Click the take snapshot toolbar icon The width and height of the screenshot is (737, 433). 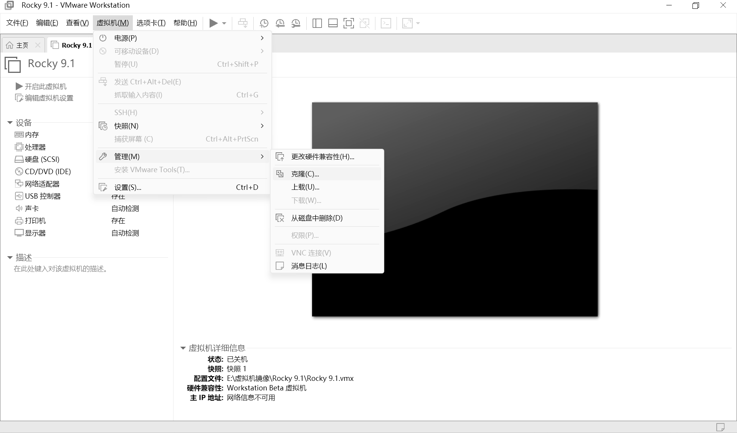[264, 23]
